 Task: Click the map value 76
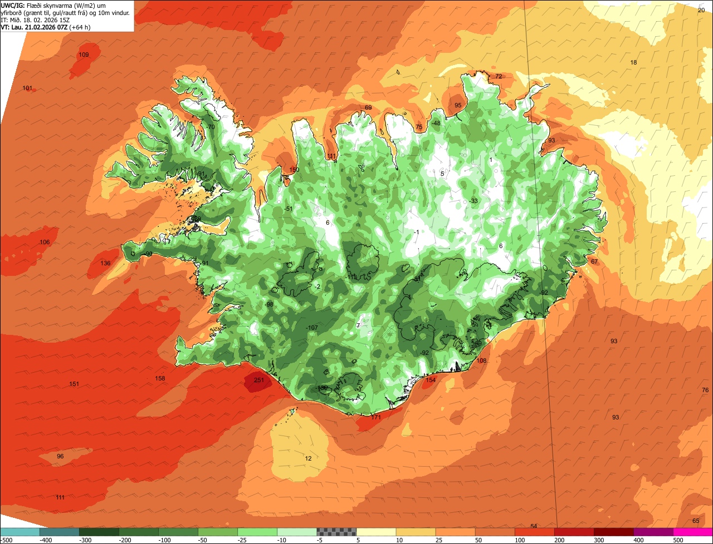tap(705, 390)
